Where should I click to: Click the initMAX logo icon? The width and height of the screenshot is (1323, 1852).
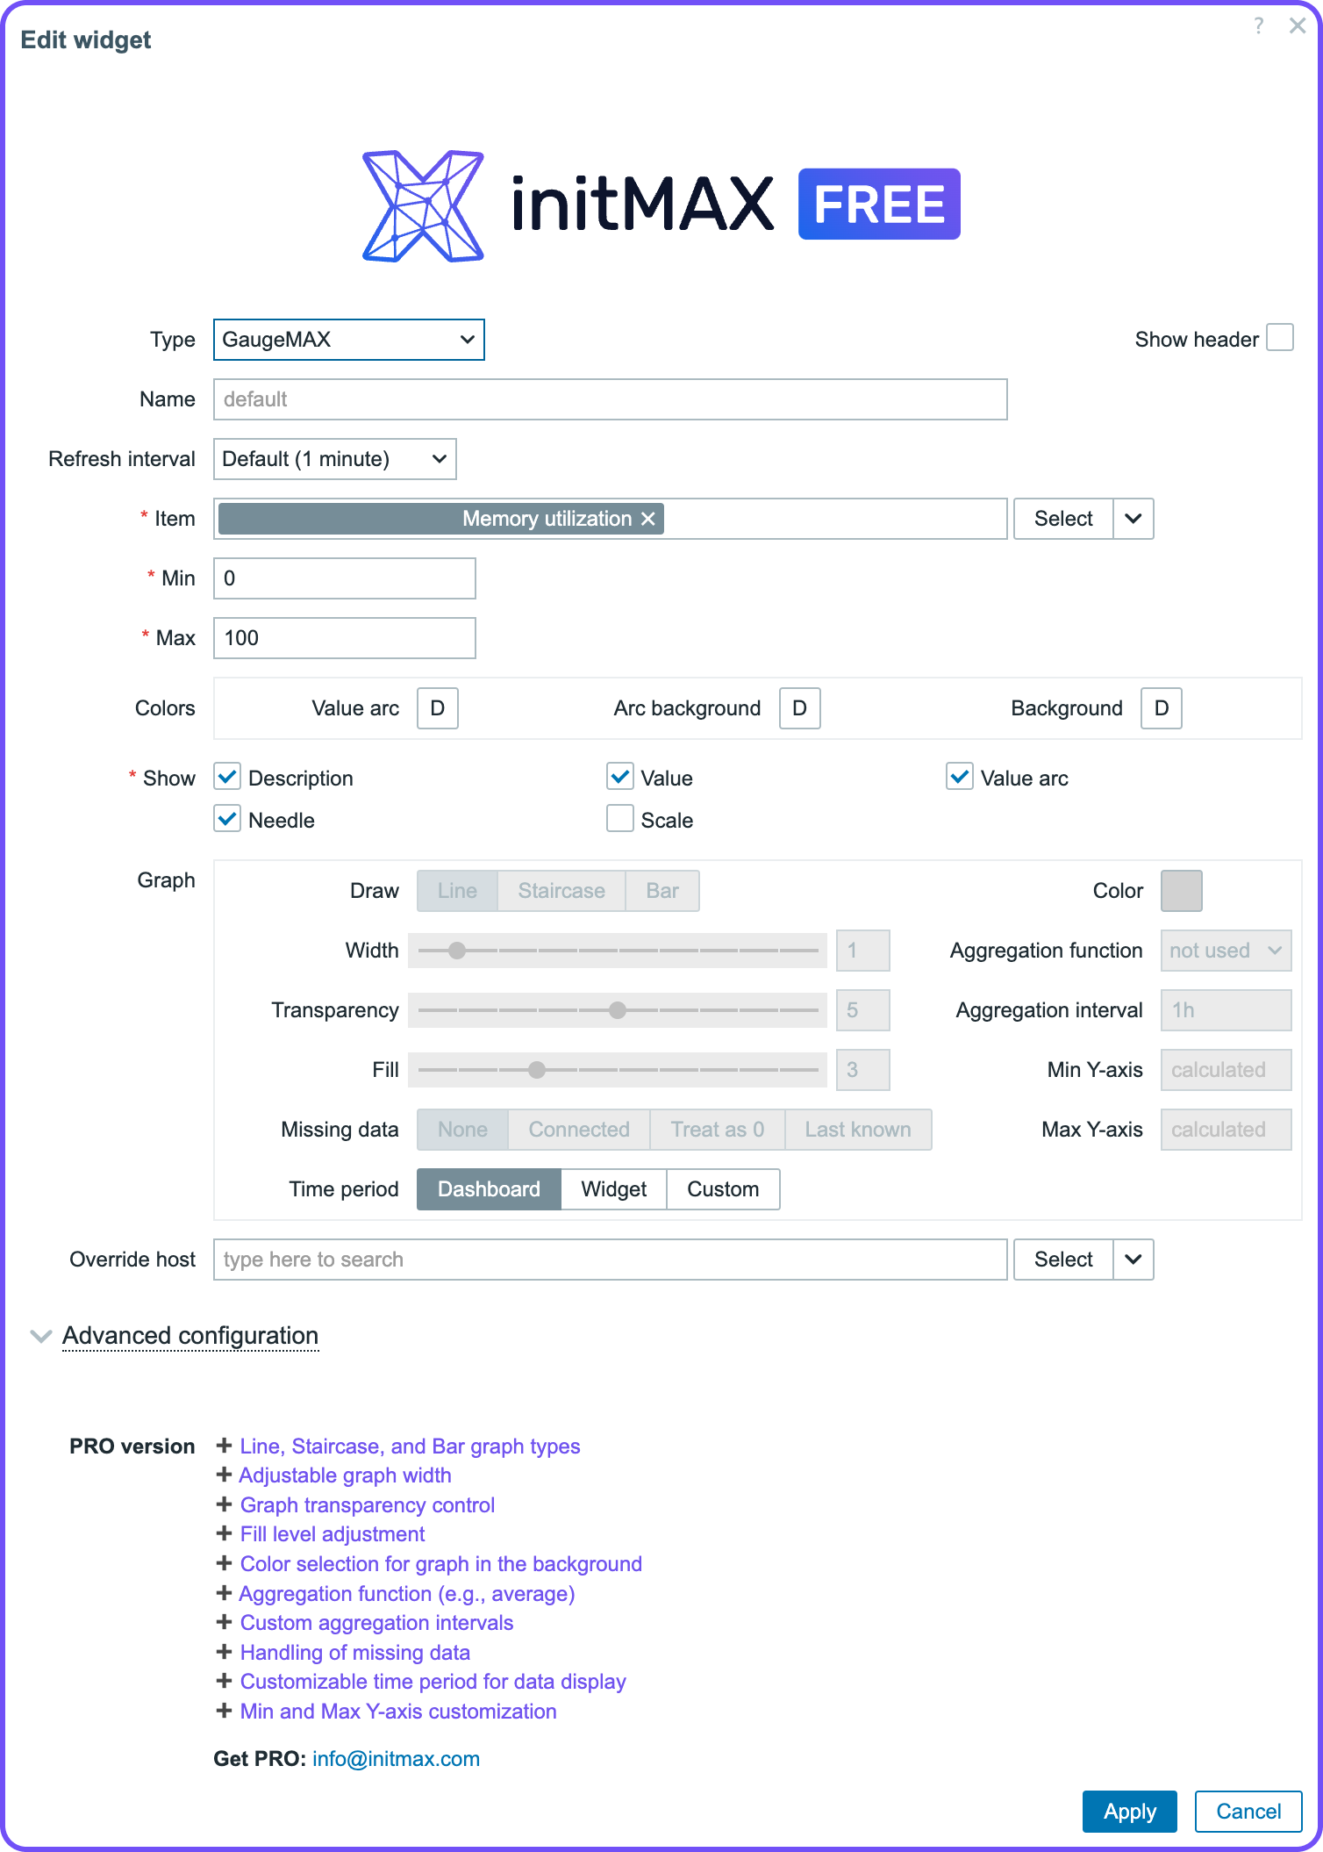tap(423, 205)
